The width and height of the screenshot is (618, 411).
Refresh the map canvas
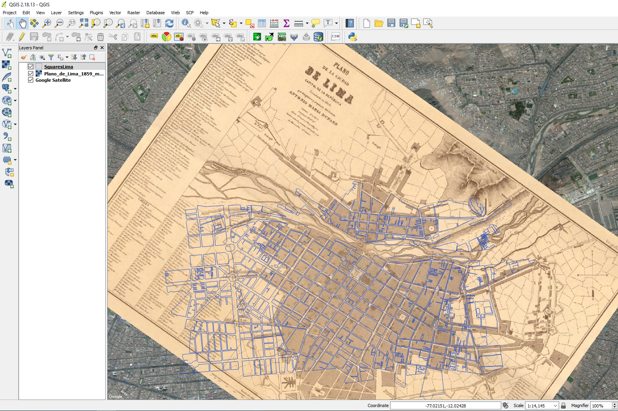[x=169, y=23]
